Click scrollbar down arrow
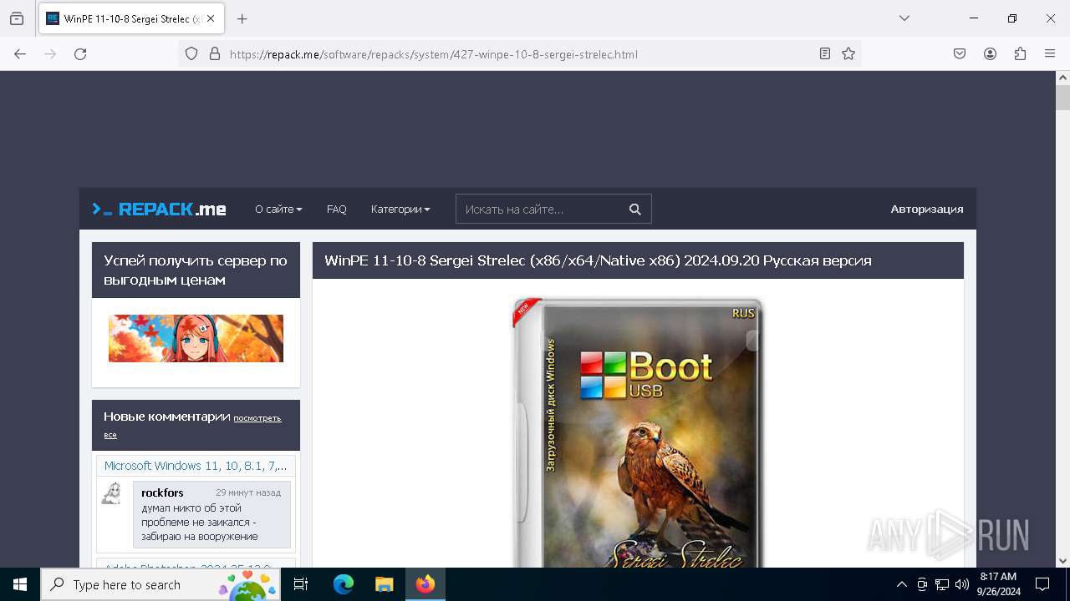This screenshot has height=601, width=1070. click(1062, 561)
